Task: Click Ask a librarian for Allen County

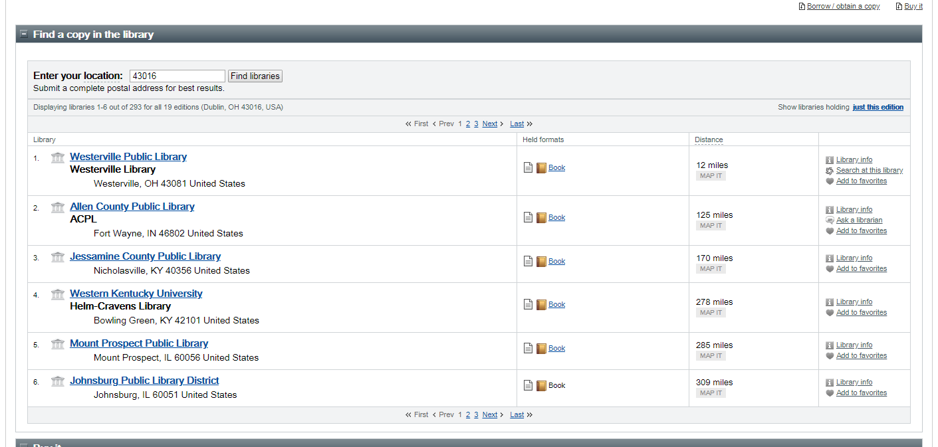Action: [x=860, y=220]
